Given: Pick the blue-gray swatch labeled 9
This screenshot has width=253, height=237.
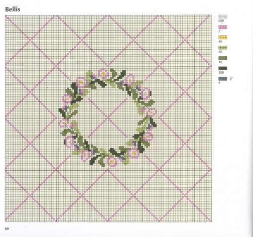Looking at the screenshot, I should [223, 79].
